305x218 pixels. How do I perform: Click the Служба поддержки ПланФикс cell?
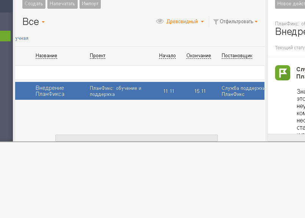(243, 91)
